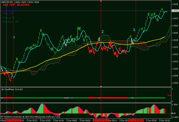Click the 2011.12.05 01:07 red time marker

13,120
